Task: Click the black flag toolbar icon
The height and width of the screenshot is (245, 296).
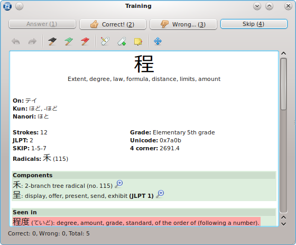Action: (52, 41)
